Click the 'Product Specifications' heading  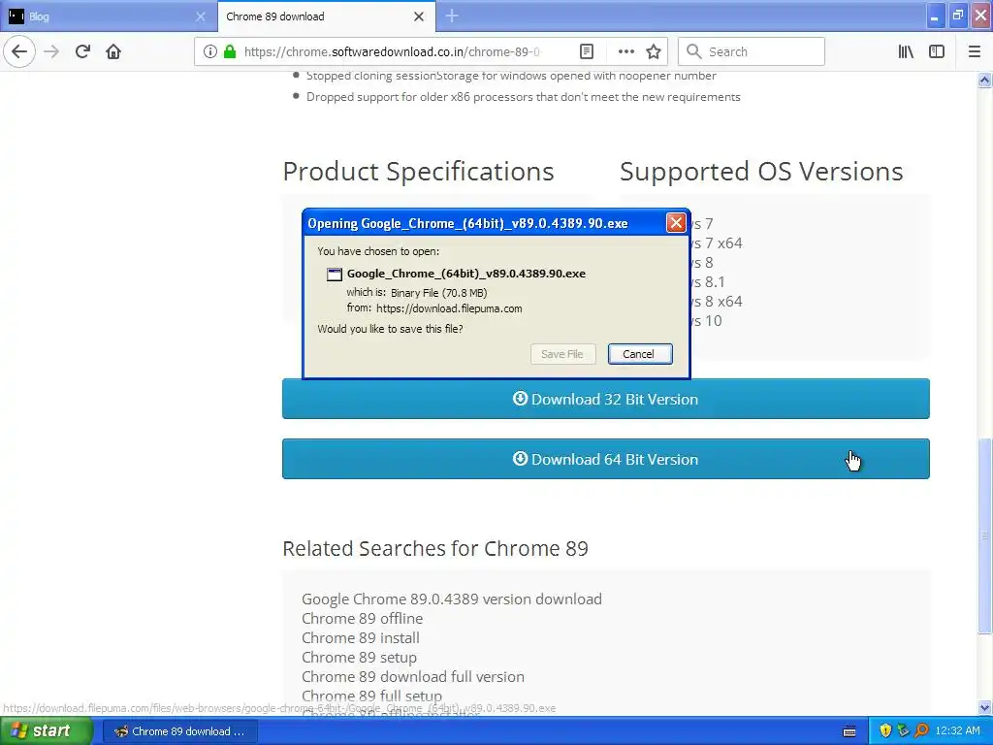tap(418, 172)
